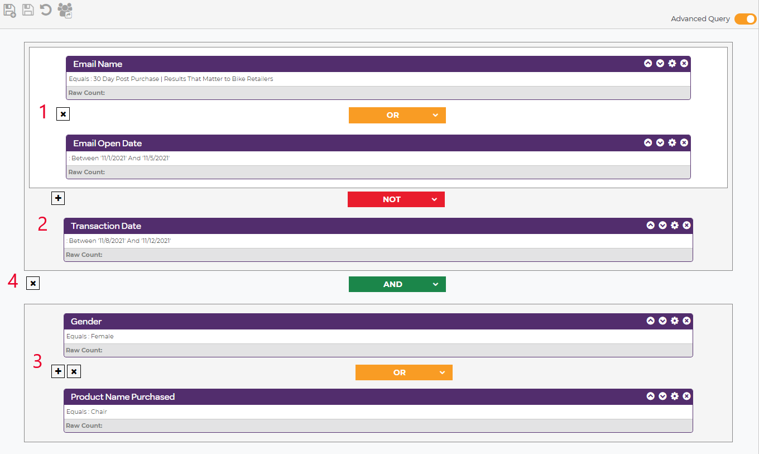Open the red NOT operator dropdown

(396, 199)
